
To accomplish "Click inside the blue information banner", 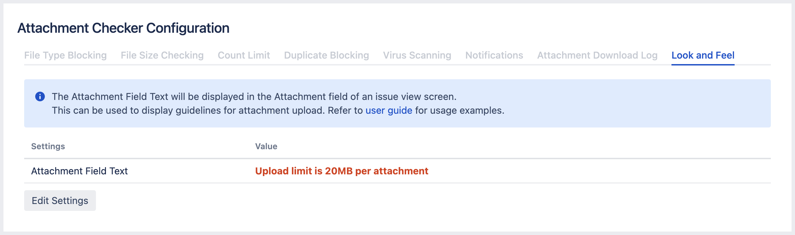I will click(x=397, y=103).
